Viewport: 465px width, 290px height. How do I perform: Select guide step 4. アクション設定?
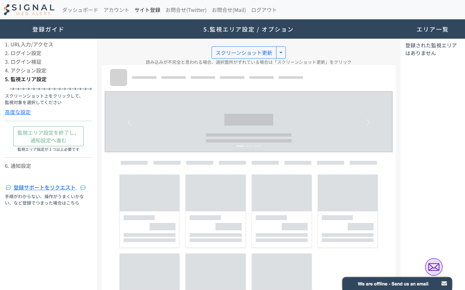(26, 71)
